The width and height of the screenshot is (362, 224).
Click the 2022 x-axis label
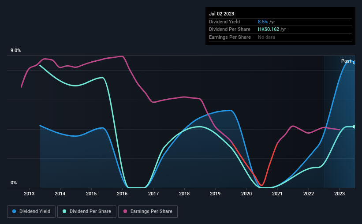point(309,194)
